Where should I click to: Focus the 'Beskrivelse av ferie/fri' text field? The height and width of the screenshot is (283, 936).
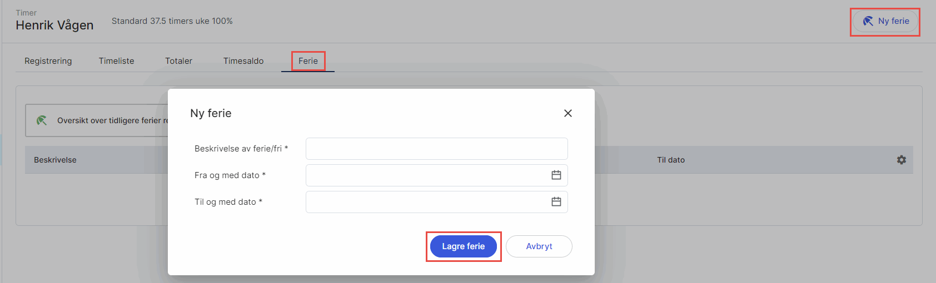pos(436,149)
